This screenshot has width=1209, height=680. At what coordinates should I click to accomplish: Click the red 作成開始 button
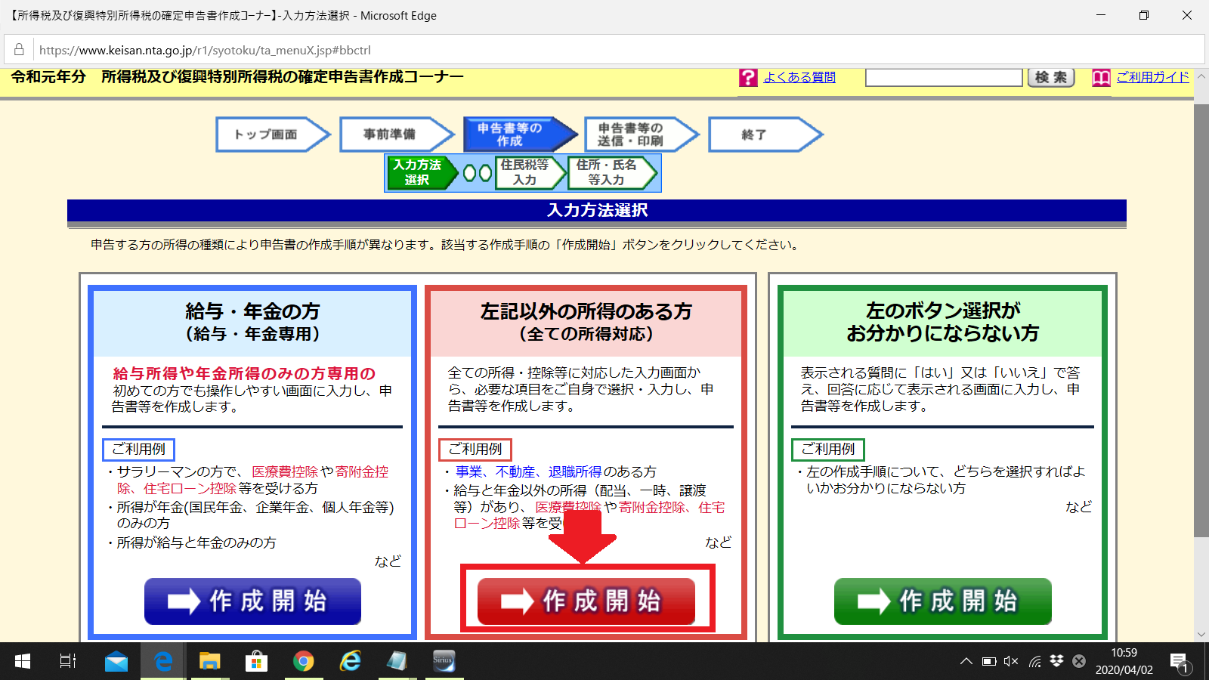tap(586, 601)
